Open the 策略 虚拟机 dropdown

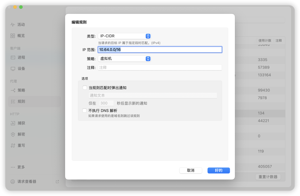(124, 59)
